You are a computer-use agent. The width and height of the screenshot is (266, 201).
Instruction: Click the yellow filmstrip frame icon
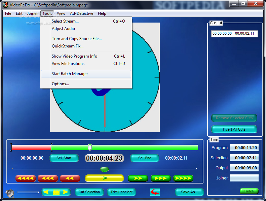tap(56, 192)
